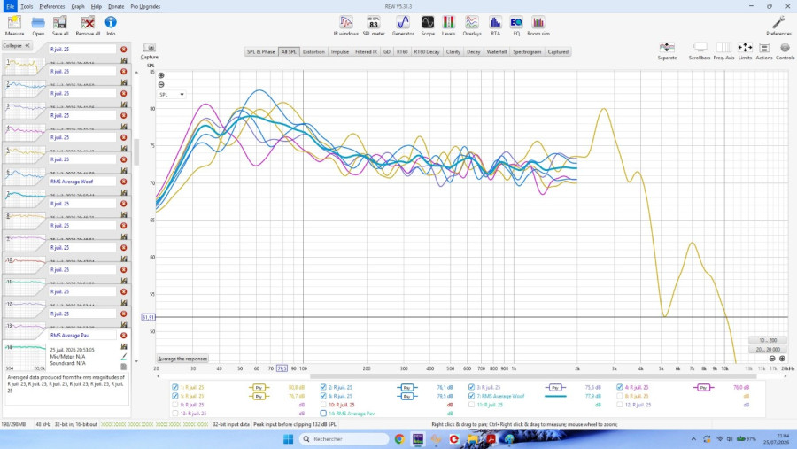Image resolution: width=797 pixels, height=449 pixels.
Task: Switch to the Waterfall tab
Action: (496, 52)
